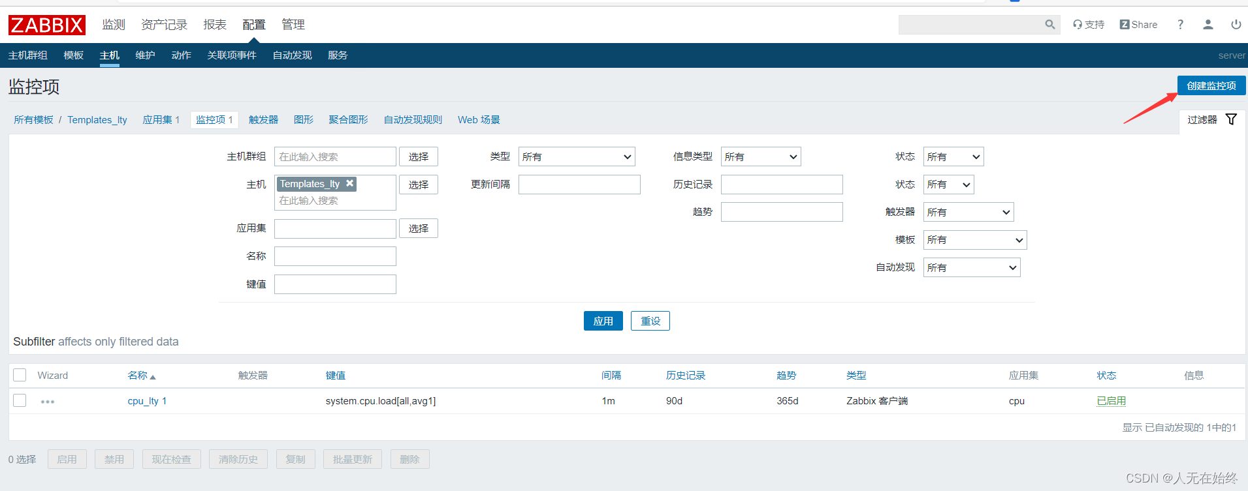This screenshot has width=1248, height=491.
Task: Go to 关联项事件 submenu item
Action: coord(232,55)
